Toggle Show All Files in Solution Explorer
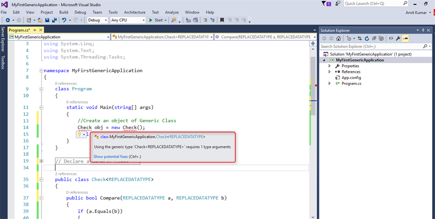The width and height of the screenshot is (435, 219). [x=381, y=39]
